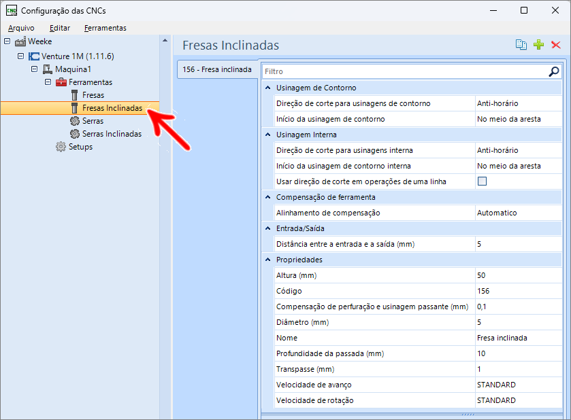This screenshot has height=420, width=571.
Task: Collapse the Maquina1 tree node
Action: point(34,69)
